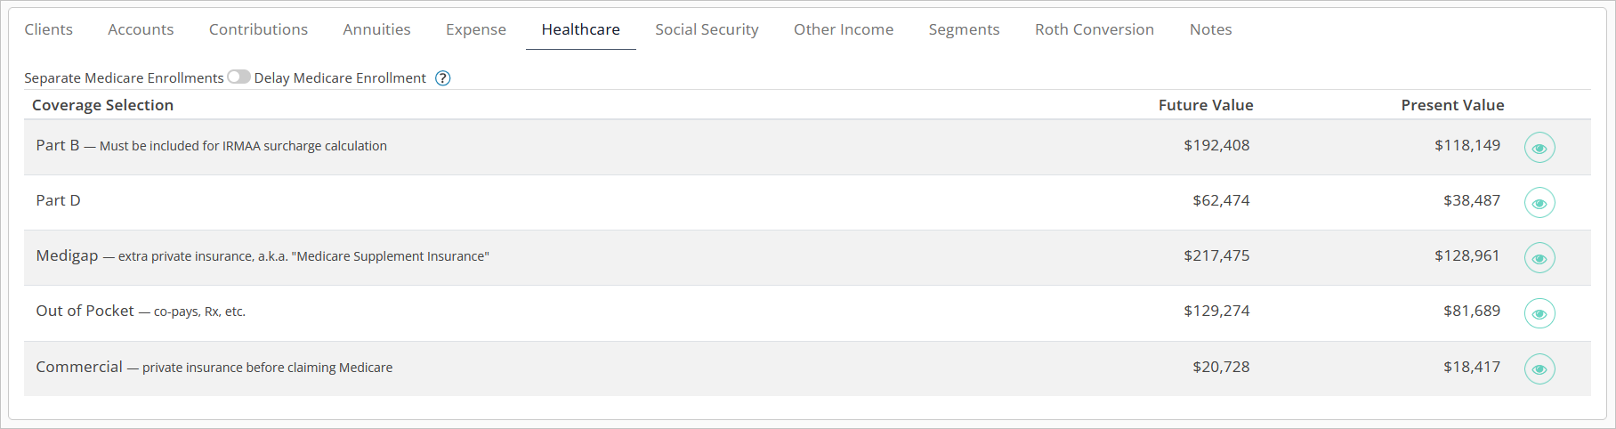Select the Annuities tab
This screenshot has width=1616, height=429.
tap(376, 29)
